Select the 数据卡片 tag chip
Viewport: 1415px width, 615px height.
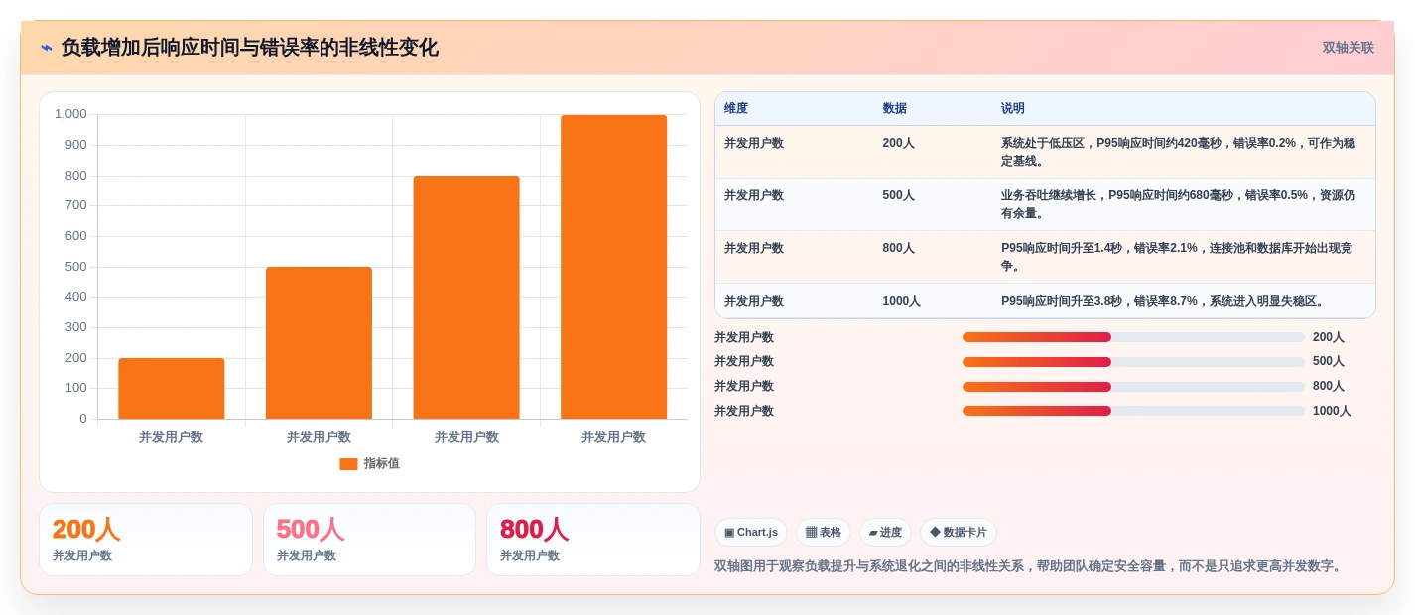959,533
